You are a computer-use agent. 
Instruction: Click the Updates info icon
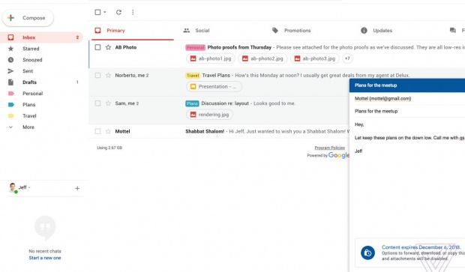click(364, 30)
